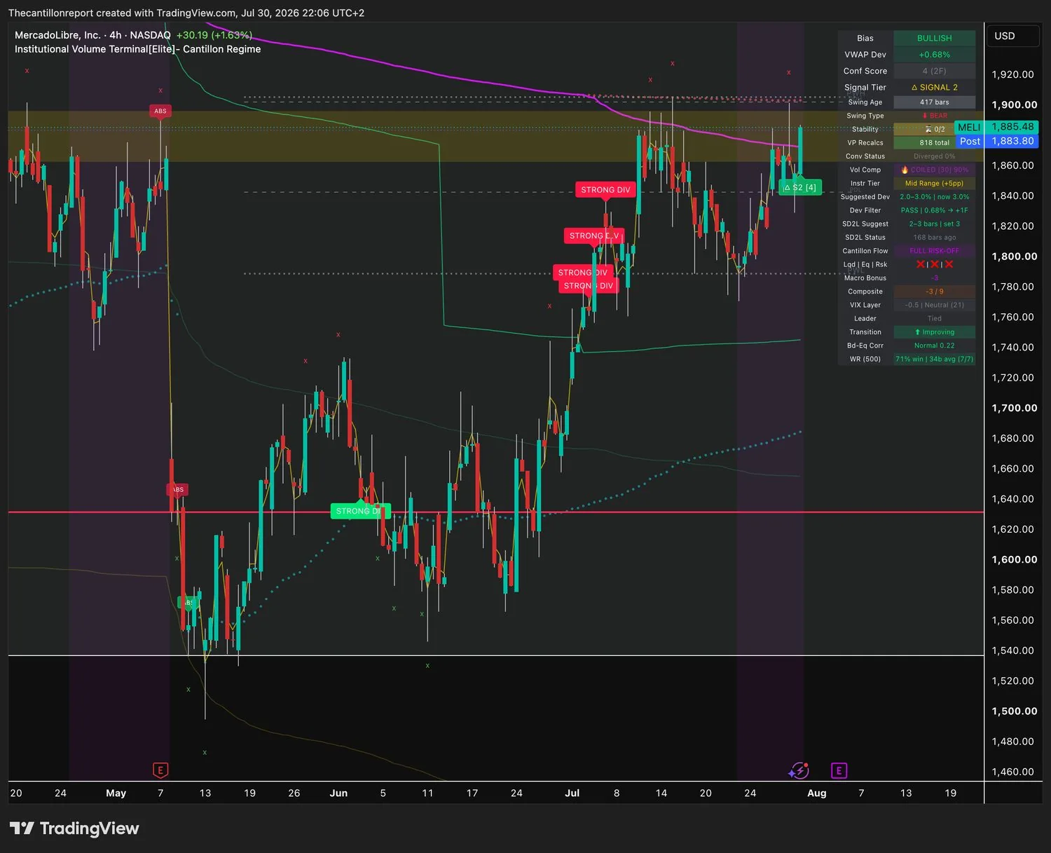Screen dimensions: 1051x853
Task: Click the Jul label on the time axis
Action: pos(572,793)
